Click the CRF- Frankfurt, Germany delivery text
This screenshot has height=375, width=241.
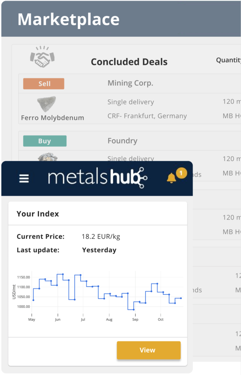147,116
